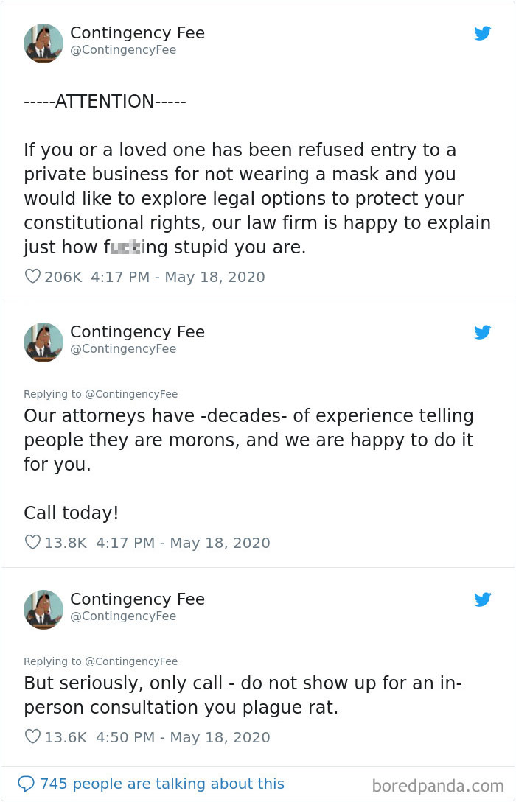This screenshot has width=516, height=802.
Task: Click the Contingency Fee avatar on the first tweet
Action: pyautogui.click(x=43, y=43)
